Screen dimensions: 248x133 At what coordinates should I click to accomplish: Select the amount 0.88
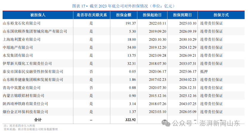(x=133, y=88)
